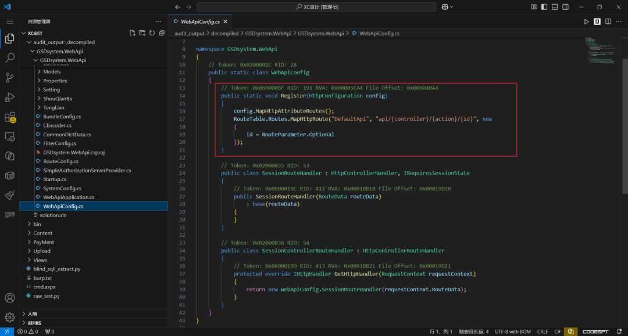Collapse the XC审计 root folder
The height and width of the screenshot is (336, 628).
(x=24, y=33)
